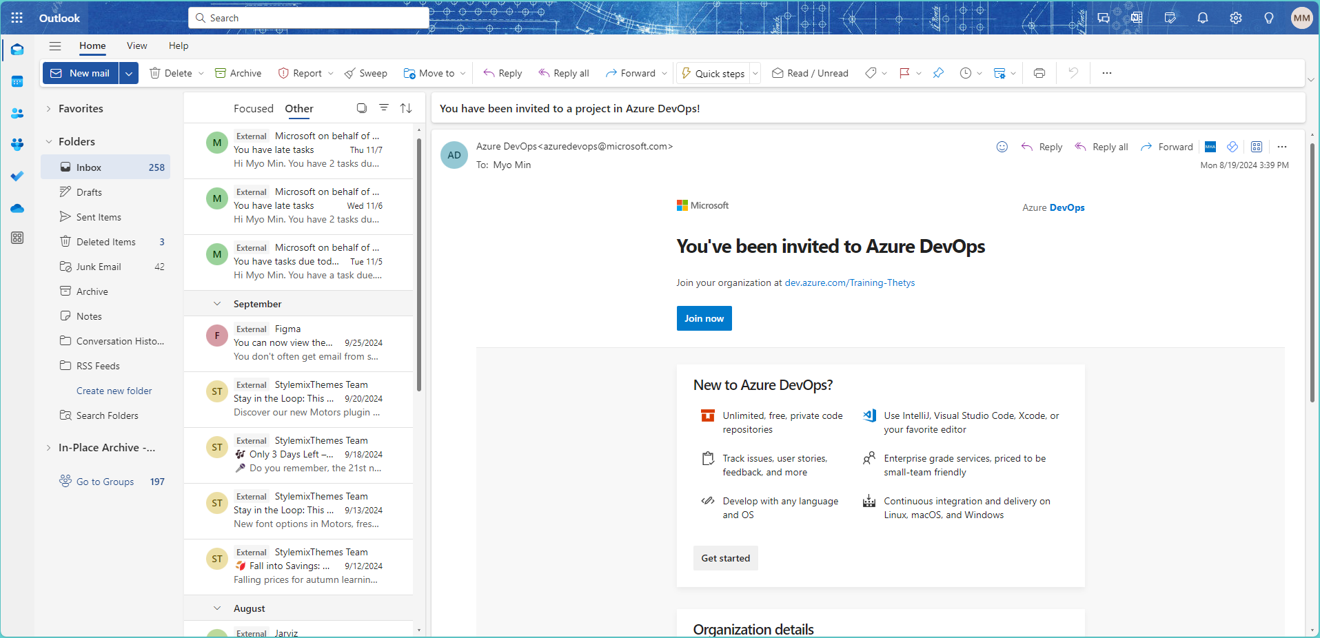The width and height of the screenshot is (1320, 638).
Task: Compose with the New mail button
Action: point(81,73)
